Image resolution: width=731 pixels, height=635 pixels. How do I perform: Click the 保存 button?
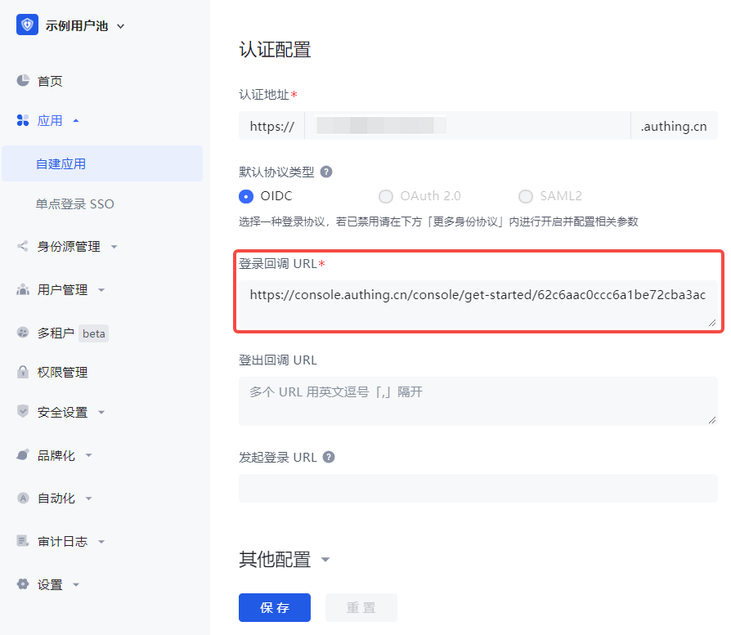click(275, 607)
